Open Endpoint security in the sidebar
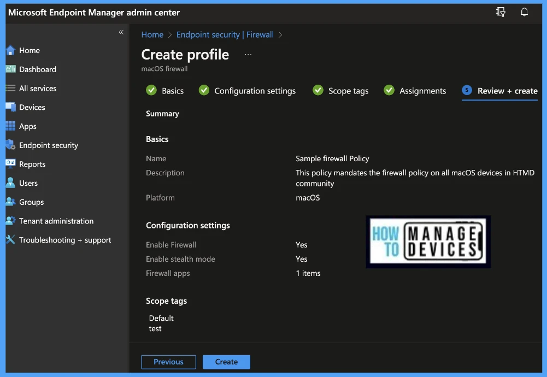The height and width of the screenshot is (377, 547). 49,145
